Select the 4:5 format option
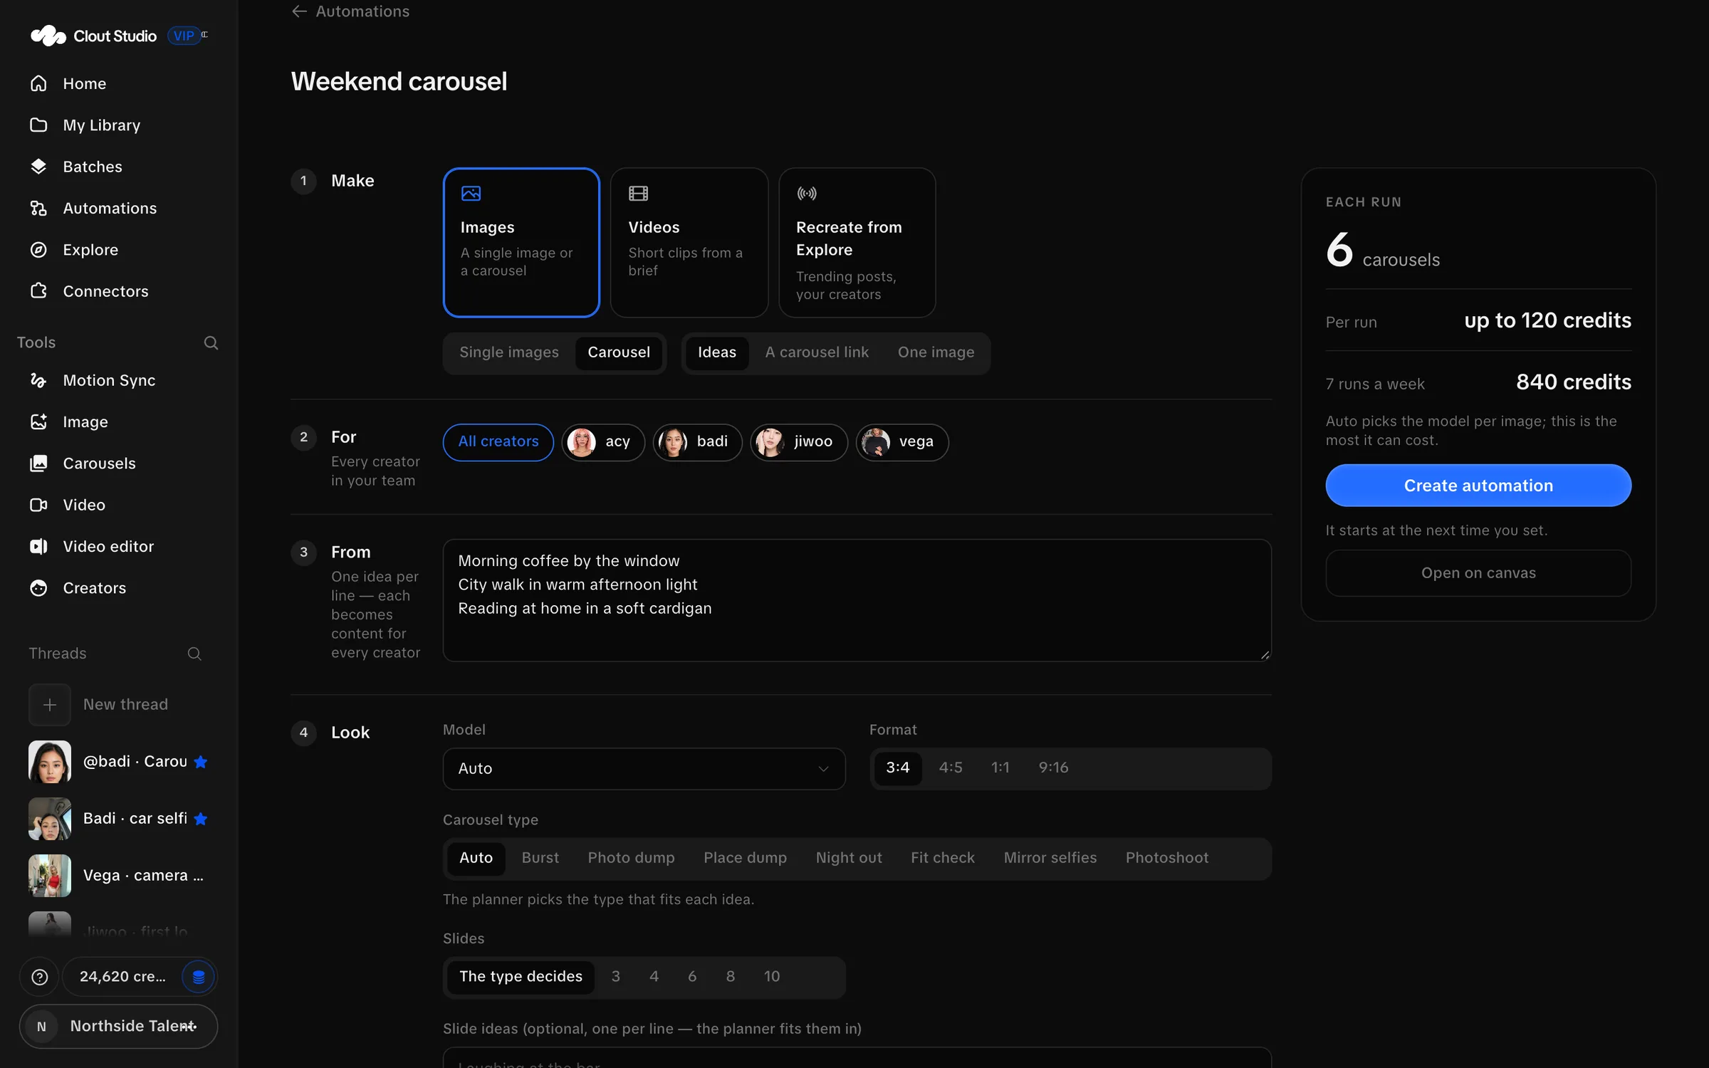Viewport: 1709px width, 1068px height. click(x=950, y=768)
